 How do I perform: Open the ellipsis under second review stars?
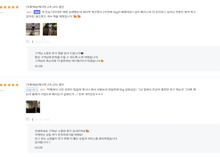tap(2, 90)
